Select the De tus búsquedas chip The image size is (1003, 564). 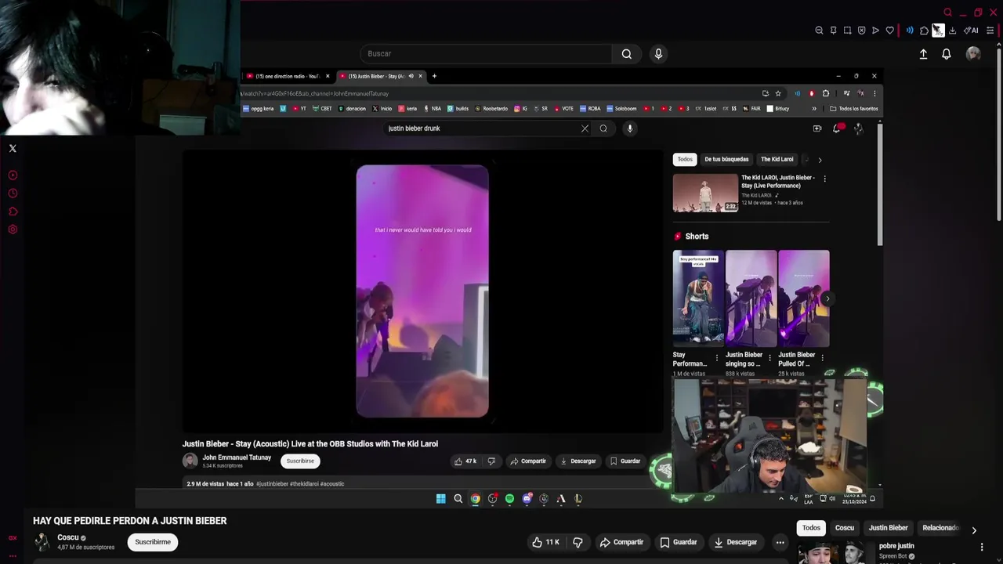click(726, 159)
